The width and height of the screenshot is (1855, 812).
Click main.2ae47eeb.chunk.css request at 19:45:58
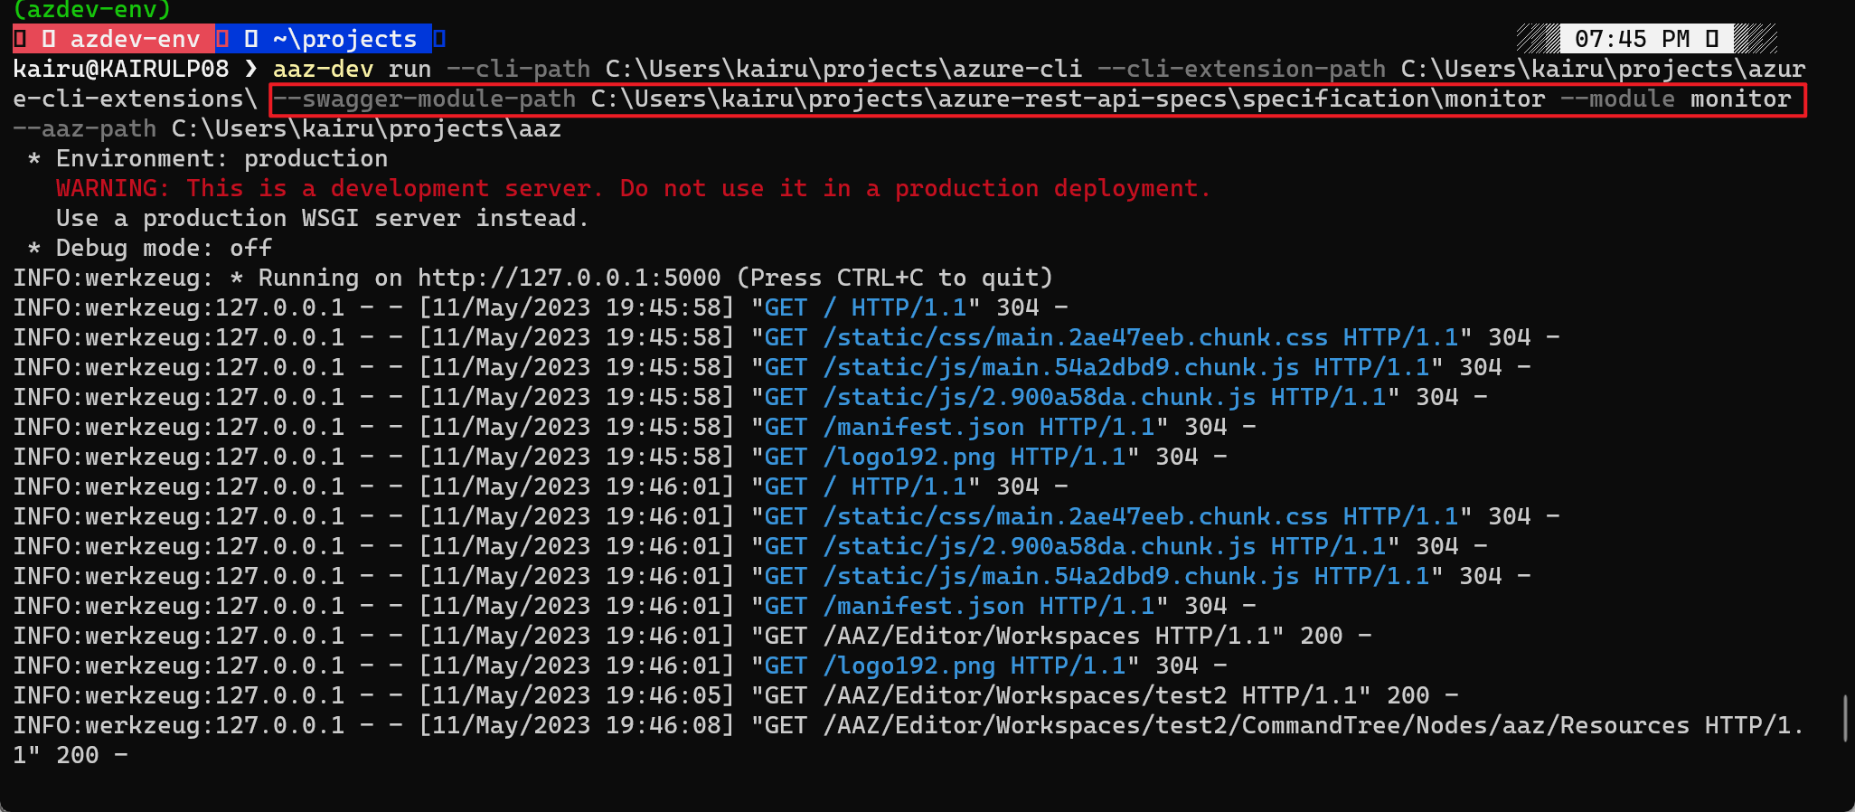point(1112,337)
